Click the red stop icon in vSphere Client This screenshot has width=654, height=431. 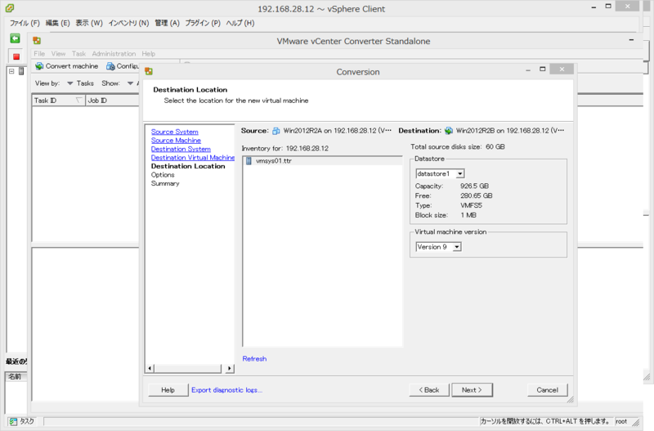pyautogui.click(x=16, y=56)
